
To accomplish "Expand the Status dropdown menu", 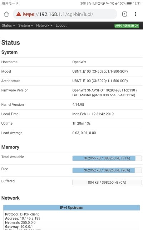I will click(8, 26).
